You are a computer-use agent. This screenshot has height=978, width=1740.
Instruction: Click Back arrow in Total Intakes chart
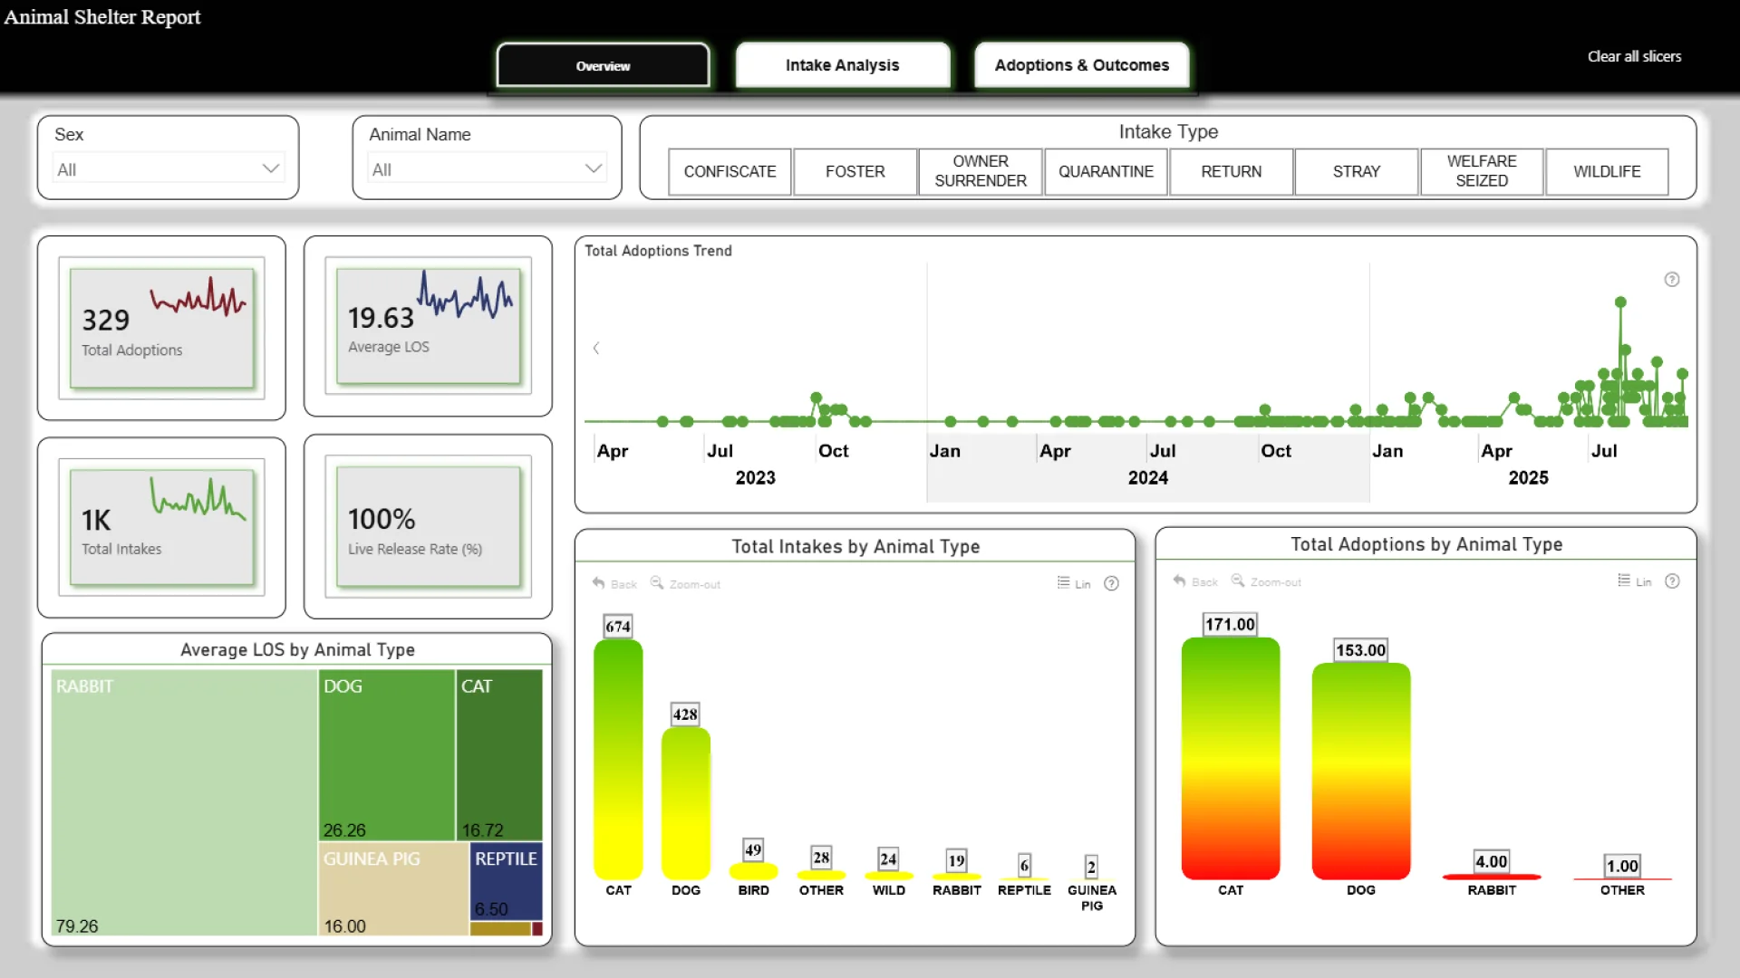coord(599,583)
